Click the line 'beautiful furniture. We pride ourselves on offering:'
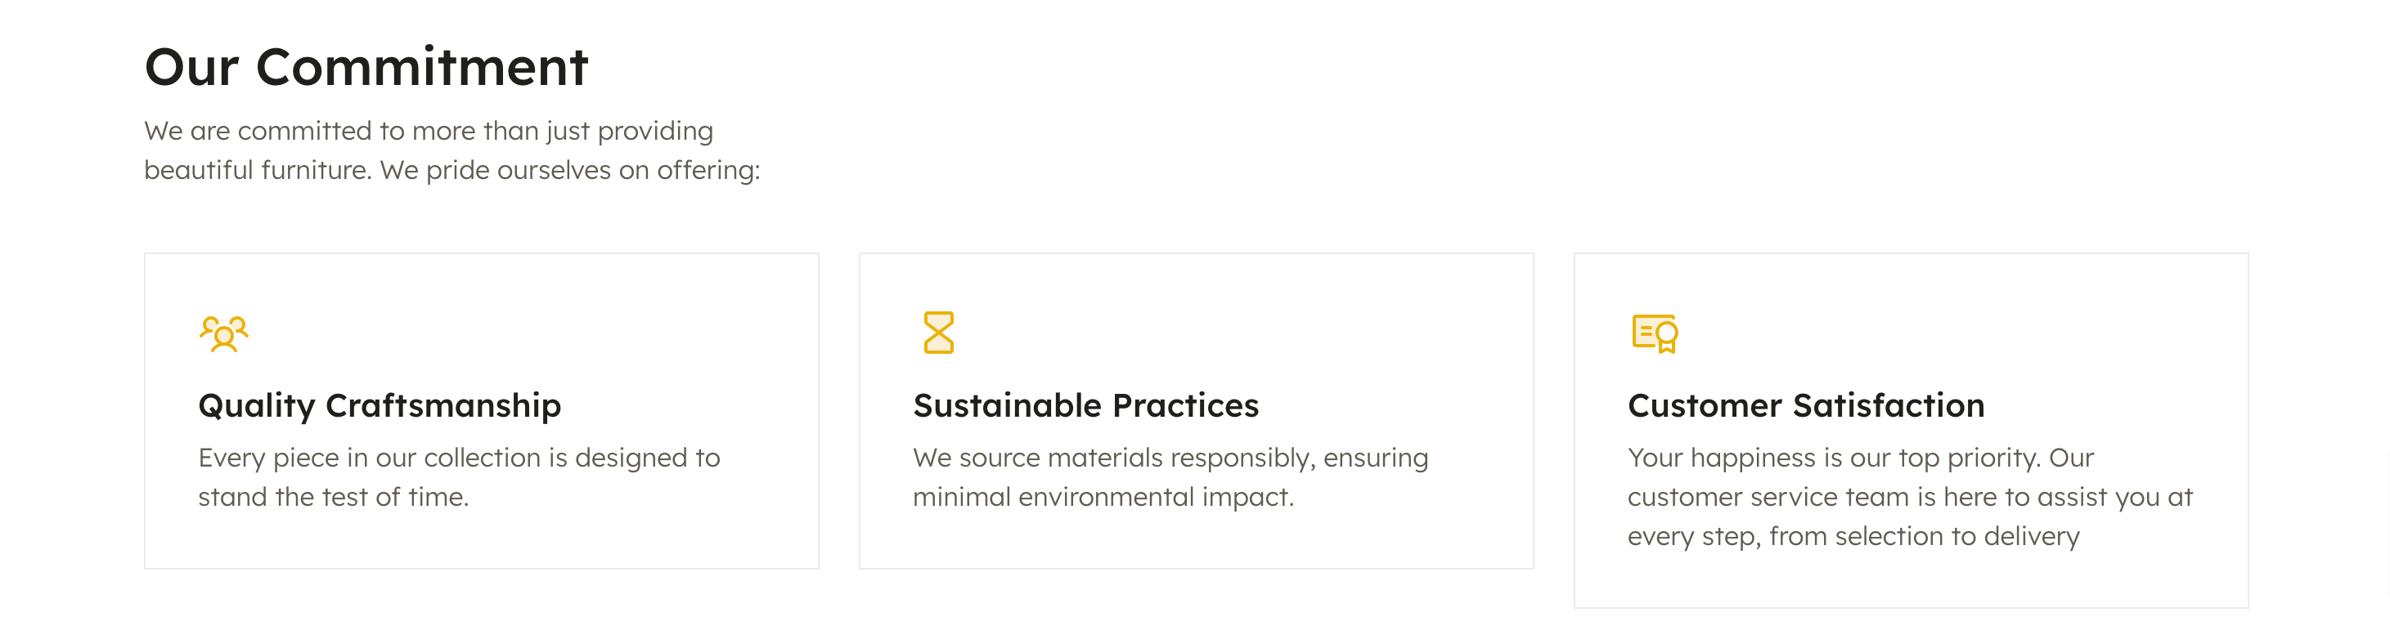Screen dimensions: 2390x639 click(451, 170)
